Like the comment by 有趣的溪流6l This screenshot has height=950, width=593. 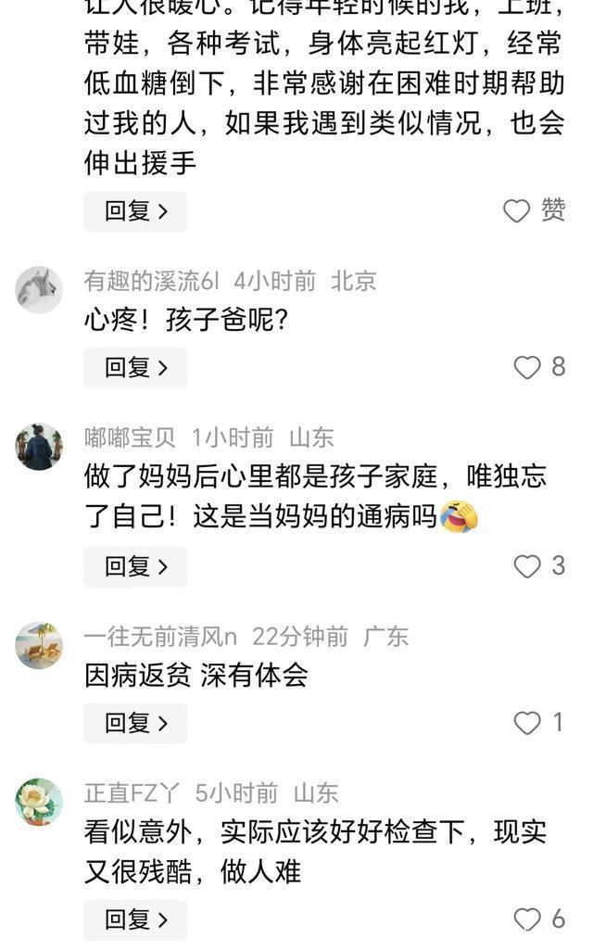[x=526, y=368]
